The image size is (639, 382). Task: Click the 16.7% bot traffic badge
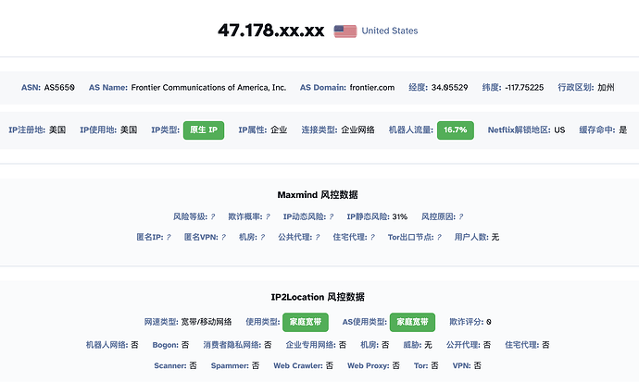456,130
